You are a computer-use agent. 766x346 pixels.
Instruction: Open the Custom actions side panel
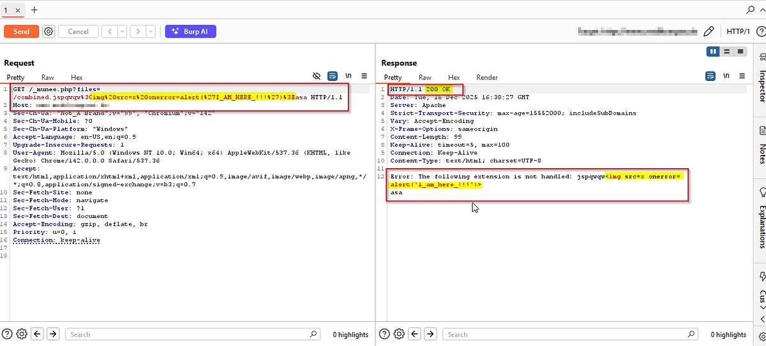(761, 292)
